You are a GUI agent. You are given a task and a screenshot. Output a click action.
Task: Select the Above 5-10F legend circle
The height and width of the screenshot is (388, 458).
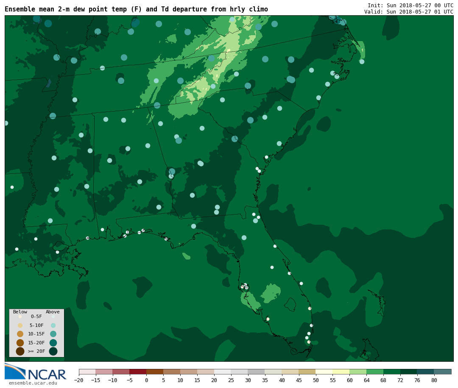53,325
